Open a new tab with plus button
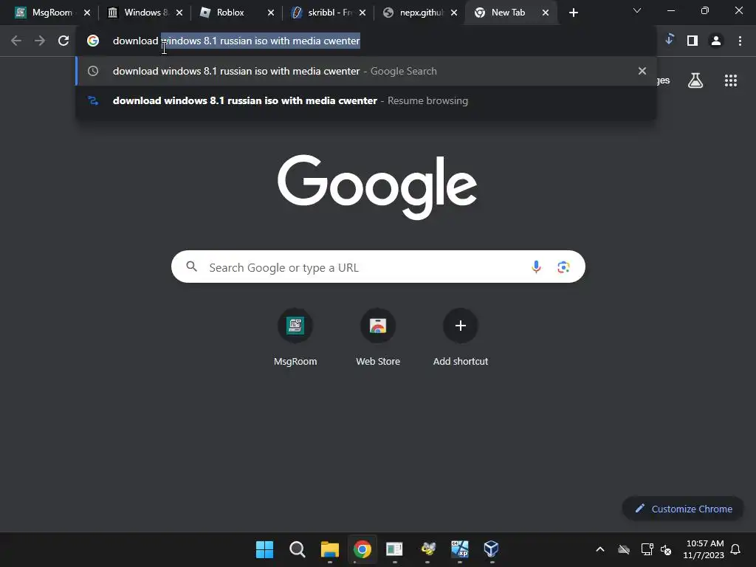 click(573, 13)
